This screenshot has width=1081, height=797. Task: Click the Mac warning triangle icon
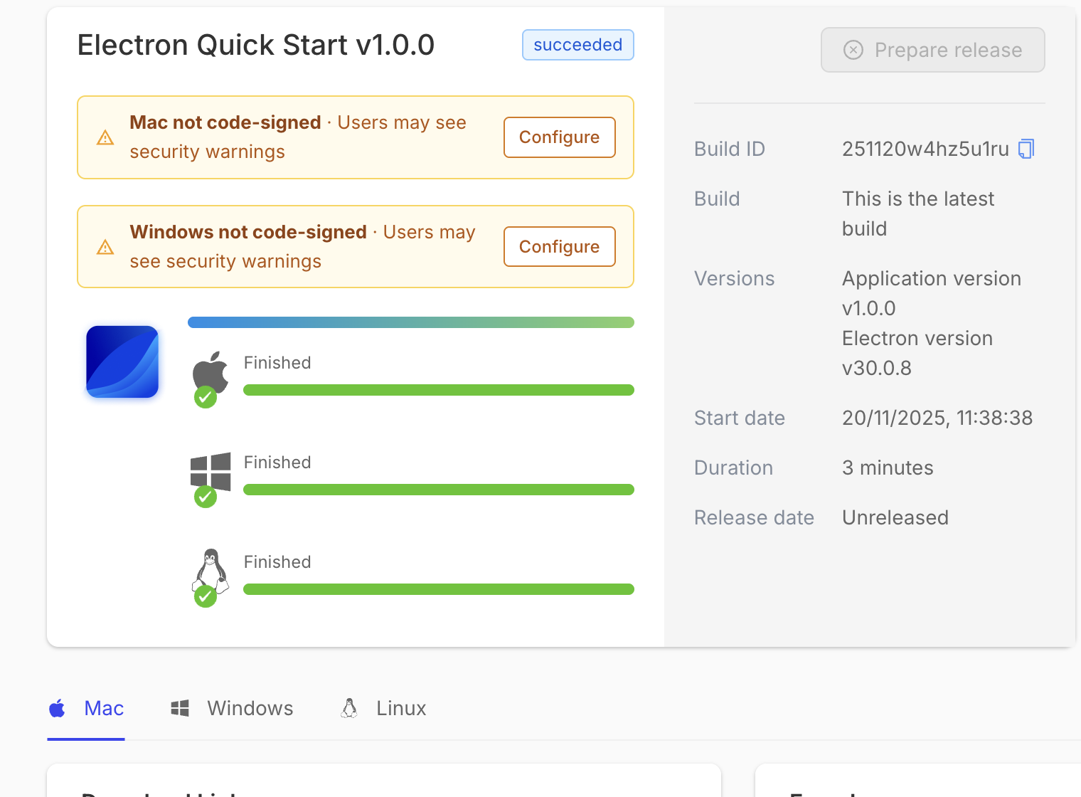tap(105, 138)
